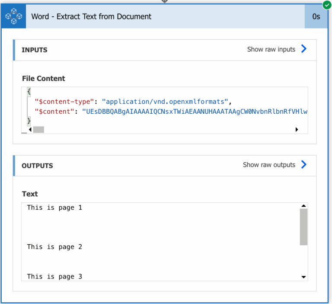Viewport: 332px width, 304px height.
Task: Click the flow connector arrow above the action card
Action: point(164,1)
